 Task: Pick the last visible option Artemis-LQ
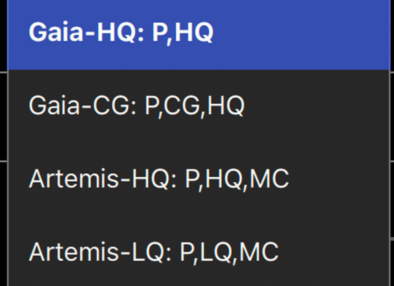click(199, 252)
